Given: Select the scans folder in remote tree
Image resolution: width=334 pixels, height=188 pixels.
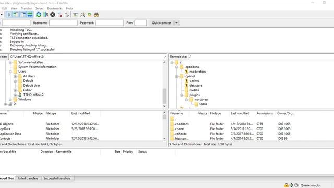Looking at the screenshot, I should click(x=203, y=104).
